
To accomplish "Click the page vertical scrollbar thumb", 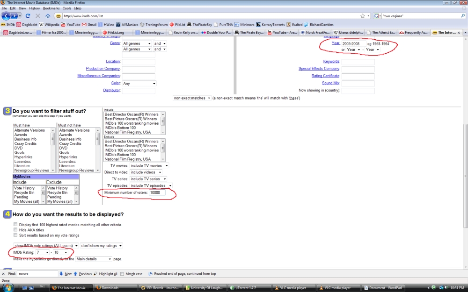I will pos(465,176).
